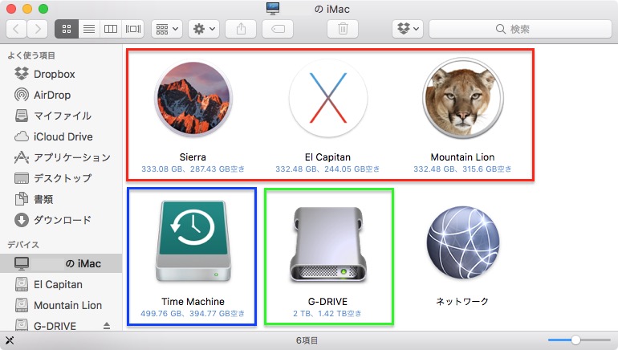Screen dimensions: 618x350
Task: Switch to icon view
Action: point(67,29)
